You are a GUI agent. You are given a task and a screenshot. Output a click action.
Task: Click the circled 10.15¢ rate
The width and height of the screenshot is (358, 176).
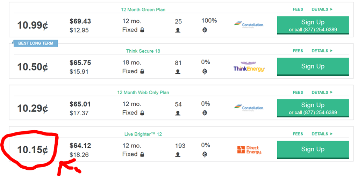(x=33, y=150)
